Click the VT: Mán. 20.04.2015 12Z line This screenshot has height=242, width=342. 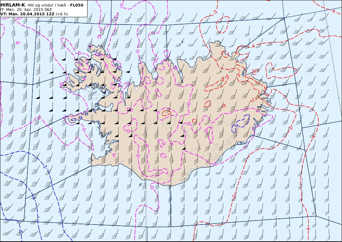point(27,14)
